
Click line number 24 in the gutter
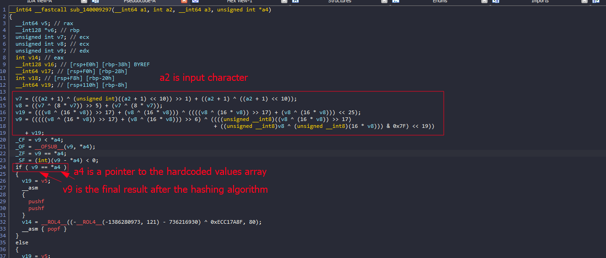click(x=4, y=168)
